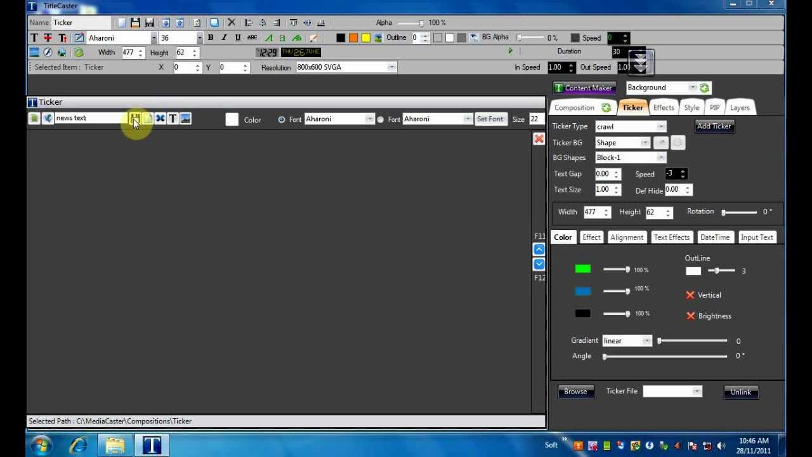Toggle the Brightness red X option
Screen dimensions: 812x457
[x=691, y=315]
